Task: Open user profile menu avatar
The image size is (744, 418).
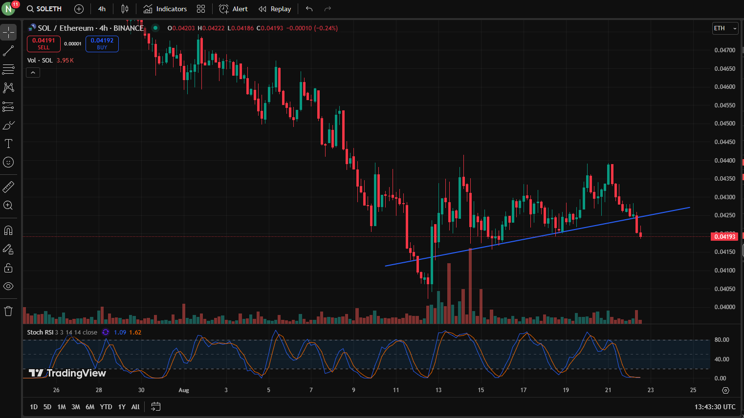Action: coord(8,9)
